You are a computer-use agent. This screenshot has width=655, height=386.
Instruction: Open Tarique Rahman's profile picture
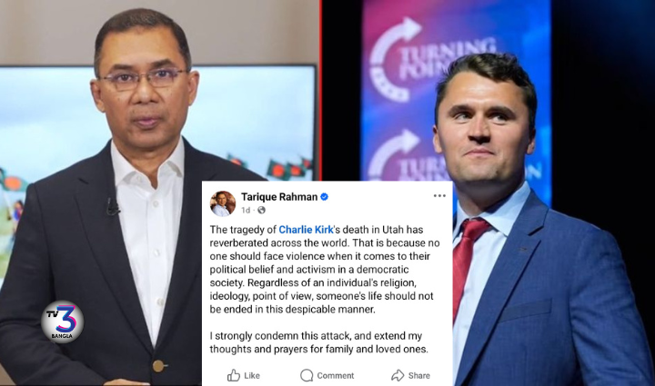(223, 203)
